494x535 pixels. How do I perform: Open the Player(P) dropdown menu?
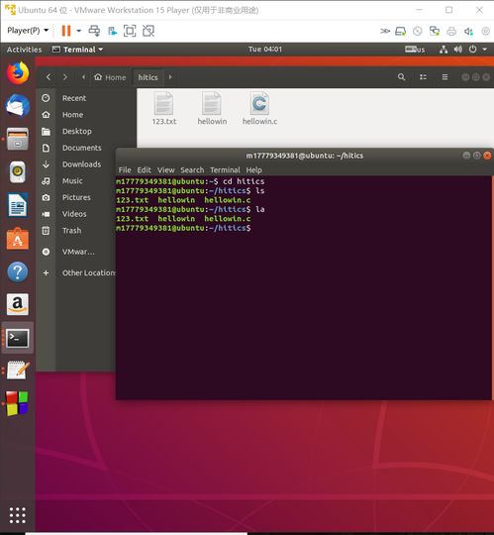click(x=28, y=31)
